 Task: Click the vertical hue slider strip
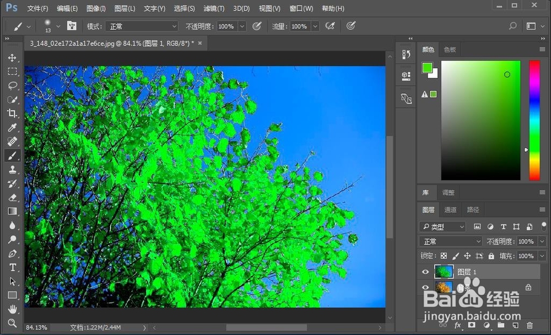(x=534, y=120)
